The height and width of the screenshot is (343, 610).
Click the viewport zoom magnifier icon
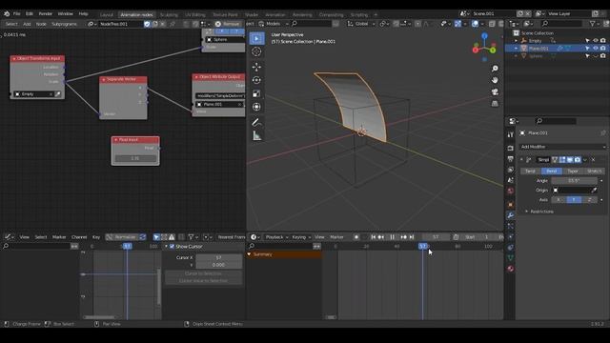click(495, 69)
